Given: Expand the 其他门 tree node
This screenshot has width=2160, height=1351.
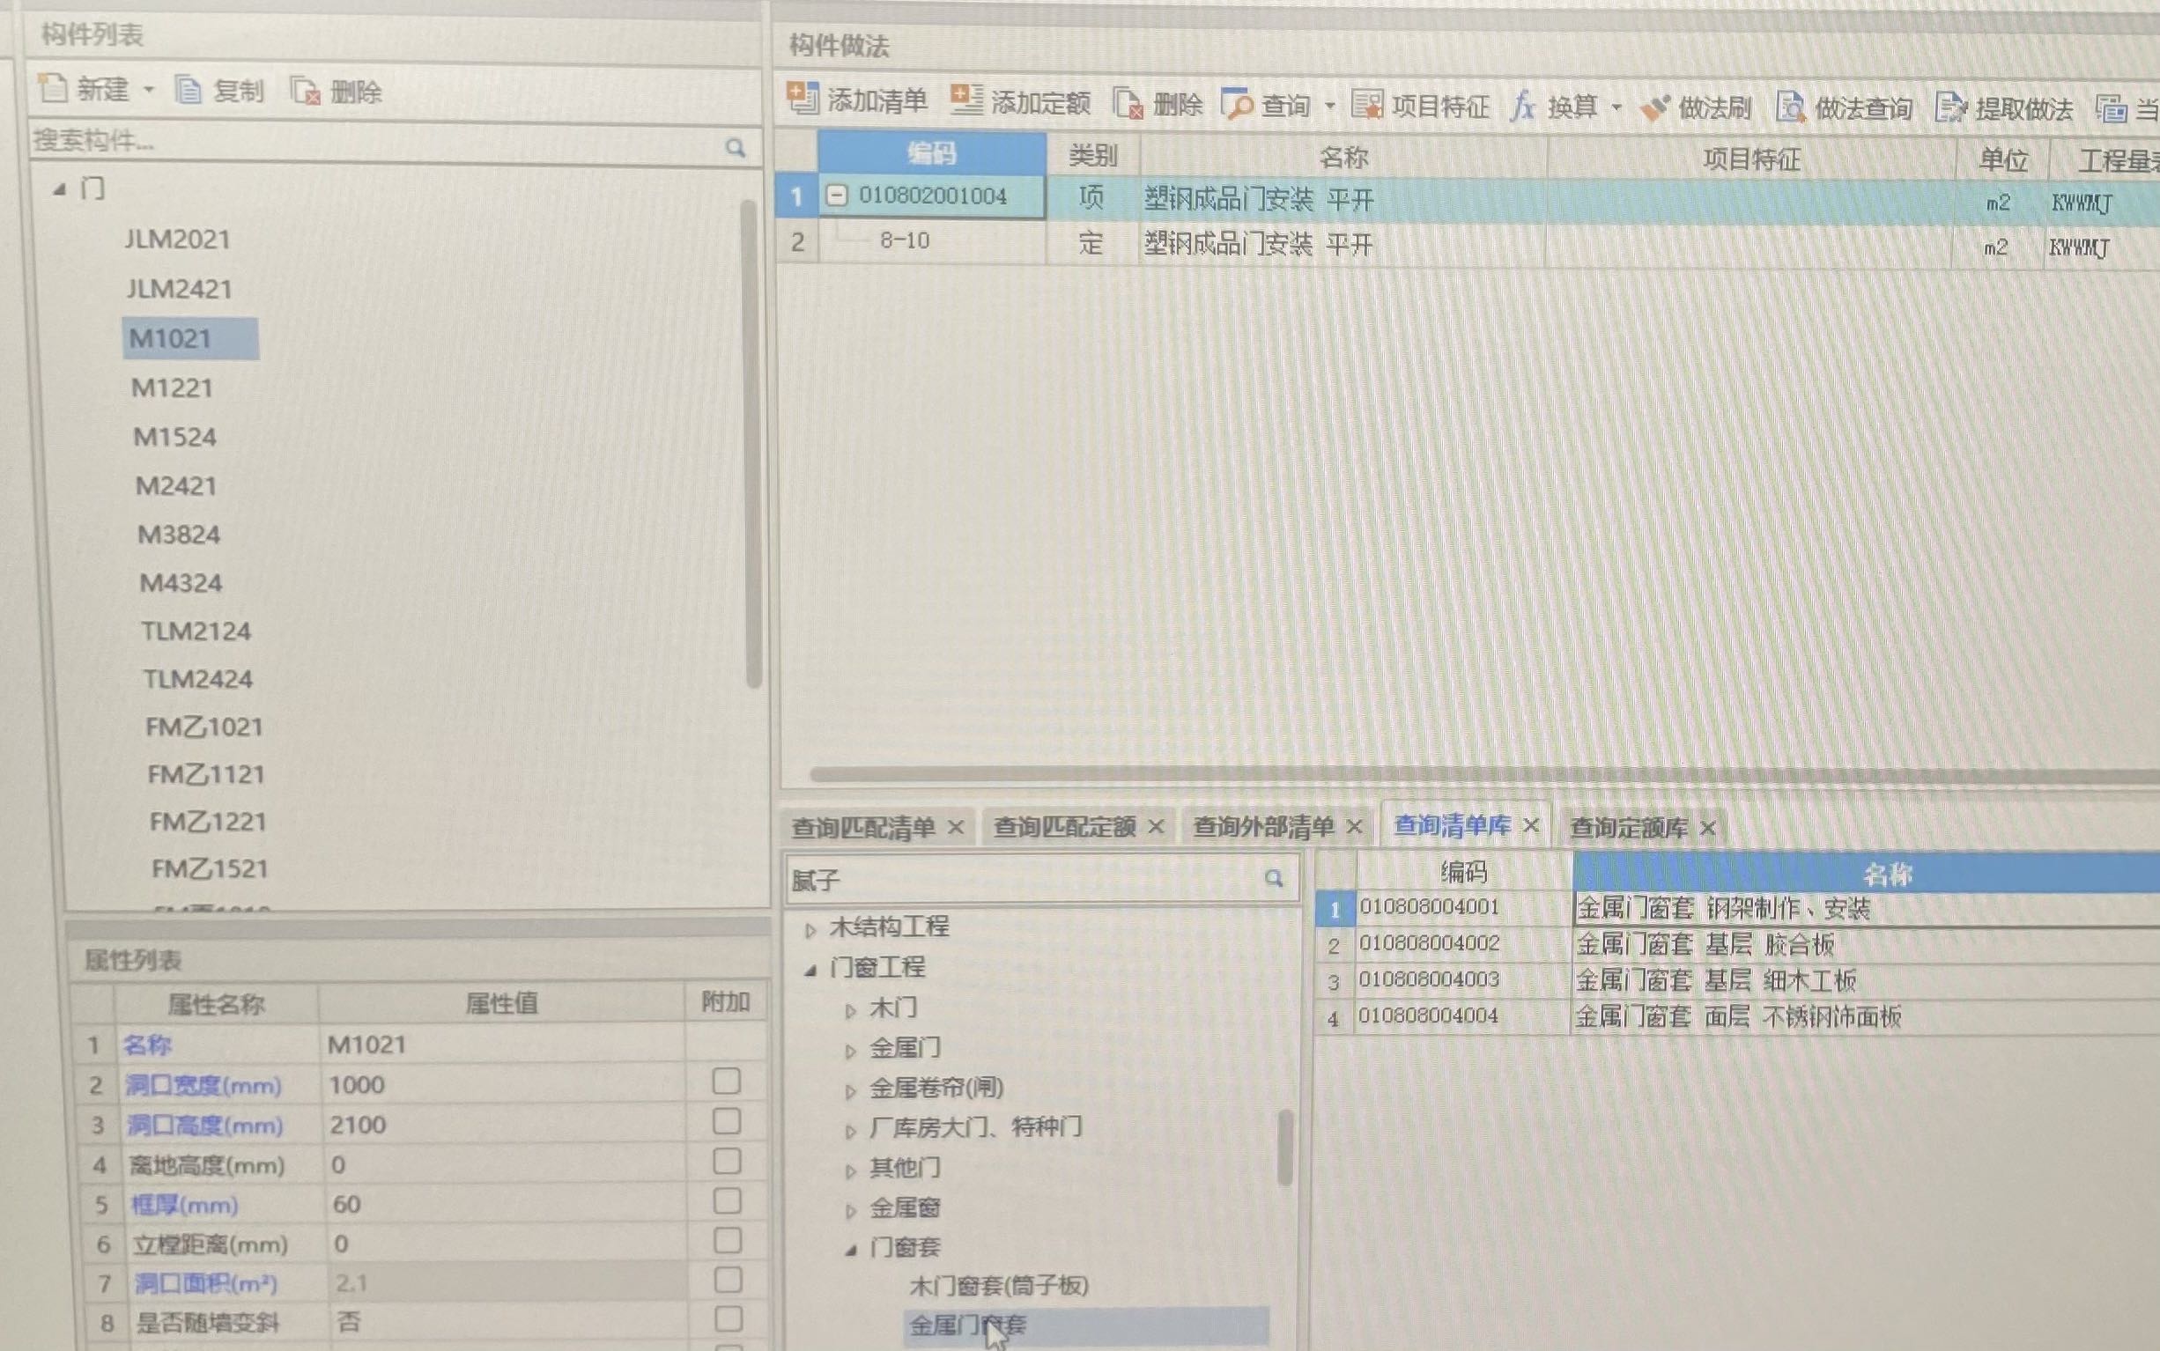Looking at the screenshot, I should coord(850,1171).
